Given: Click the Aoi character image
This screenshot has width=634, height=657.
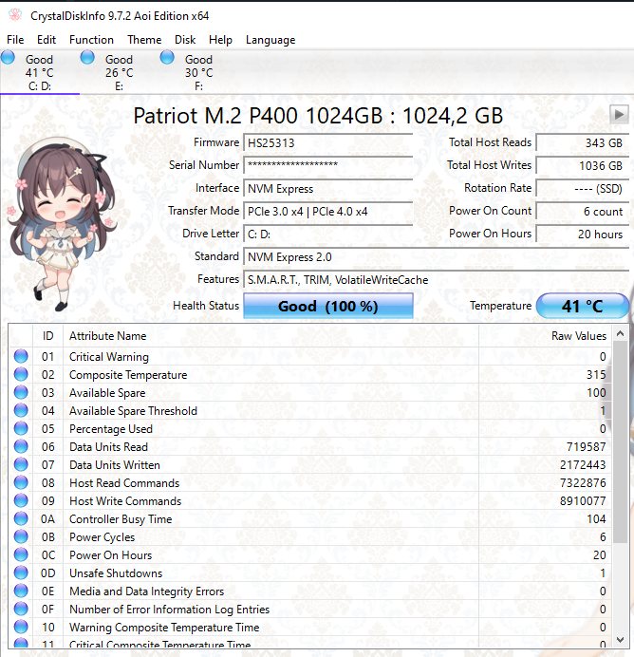Looking at the screenshot, I should (62, 224).
